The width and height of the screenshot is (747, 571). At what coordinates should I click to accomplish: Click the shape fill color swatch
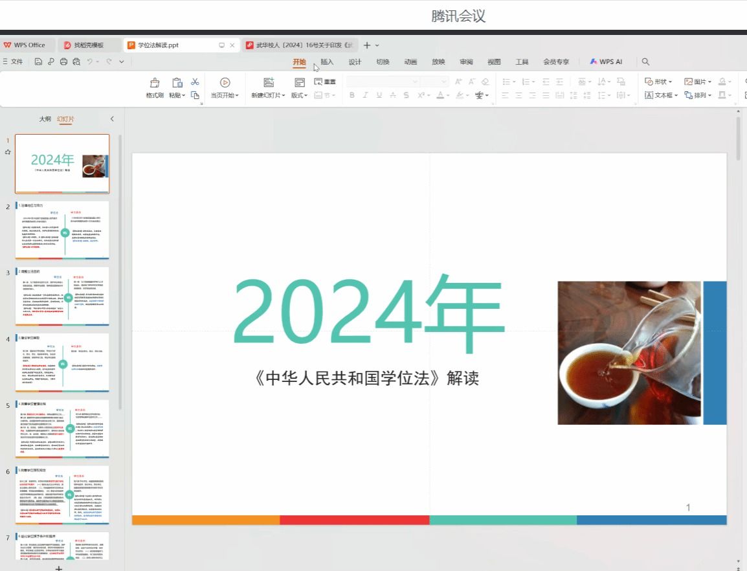pyautogui.click(x=722, y=82)
